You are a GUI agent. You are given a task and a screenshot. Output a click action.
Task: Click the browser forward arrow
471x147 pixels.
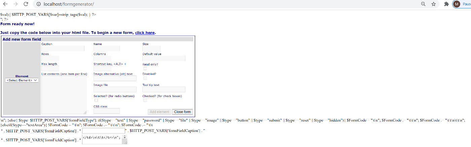coord(15,4)
